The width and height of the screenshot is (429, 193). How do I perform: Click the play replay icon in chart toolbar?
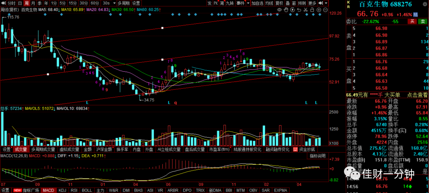(292, 10)
